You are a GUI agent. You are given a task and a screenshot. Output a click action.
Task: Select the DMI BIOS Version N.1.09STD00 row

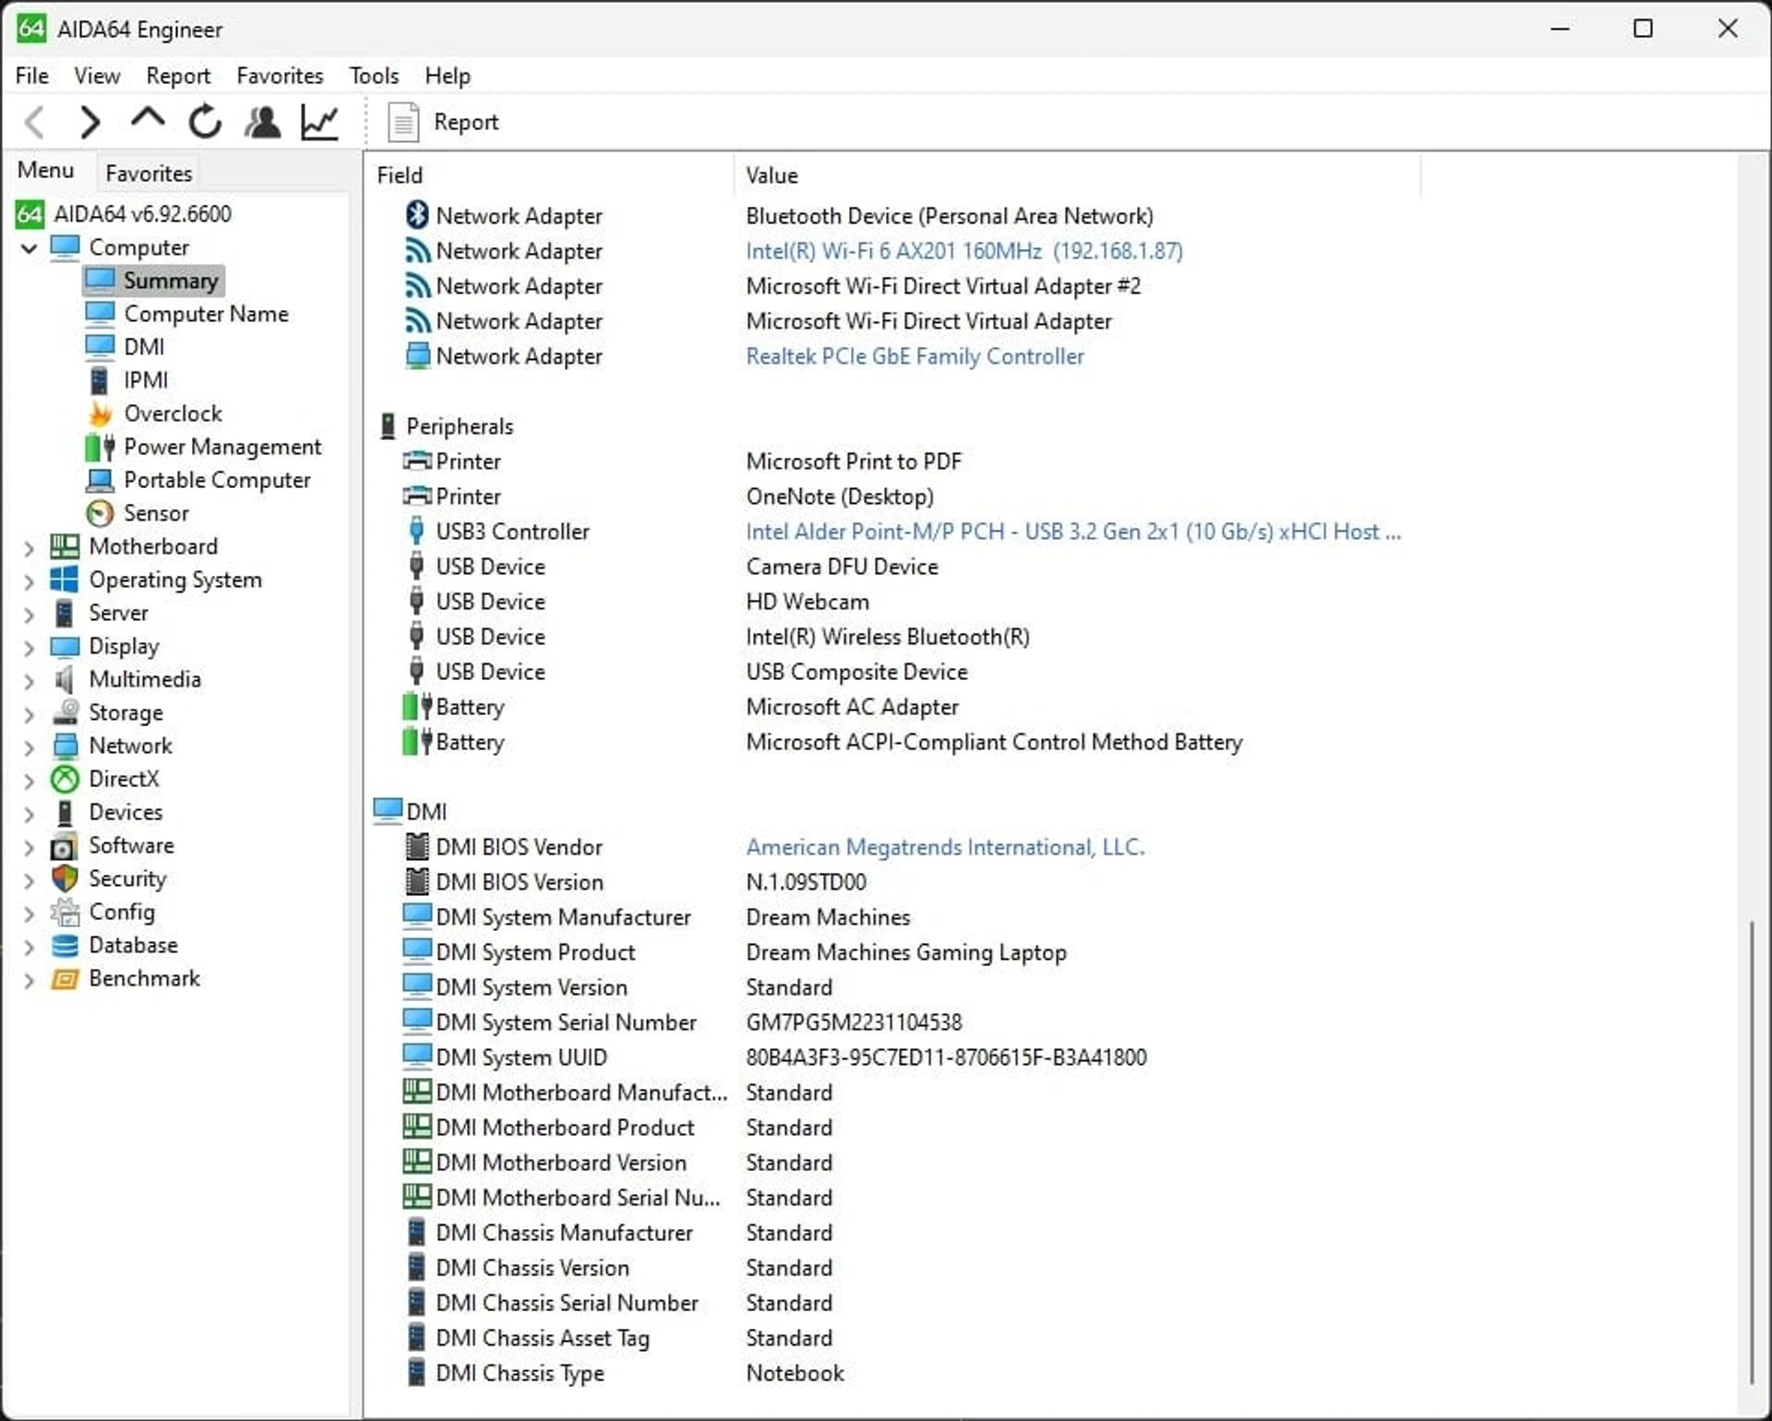(636, 882)
